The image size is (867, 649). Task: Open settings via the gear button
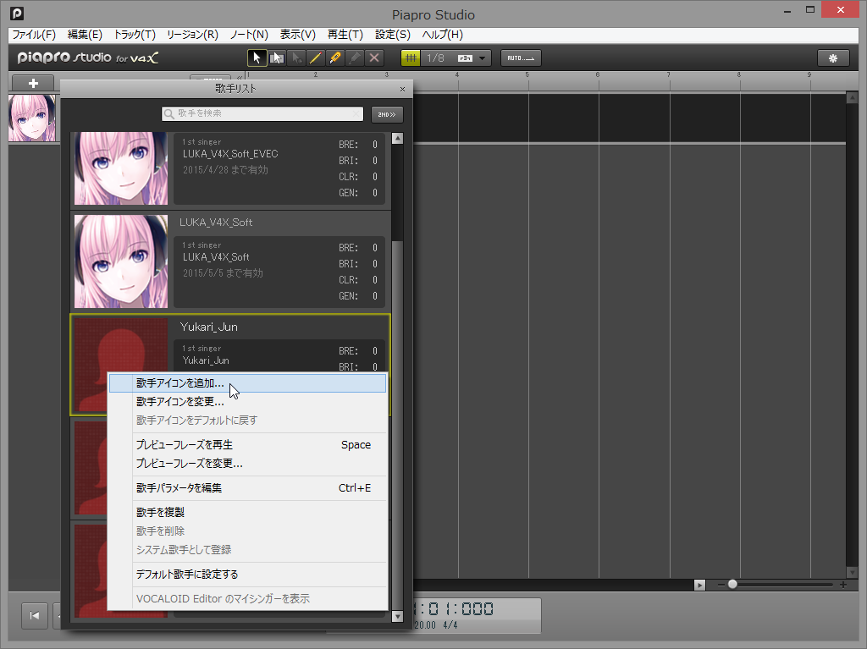(833, 58)
